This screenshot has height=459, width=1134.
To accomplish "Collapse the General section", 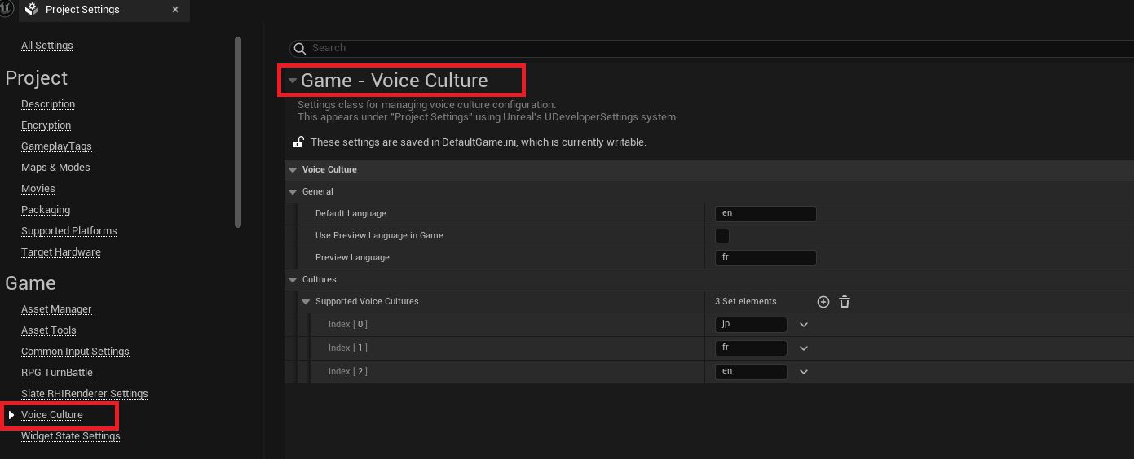I will pyautogui.click(x=293, y=192).
